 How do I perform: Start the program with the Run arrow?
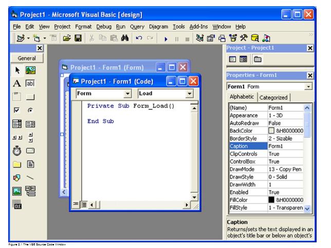point(166,39)
